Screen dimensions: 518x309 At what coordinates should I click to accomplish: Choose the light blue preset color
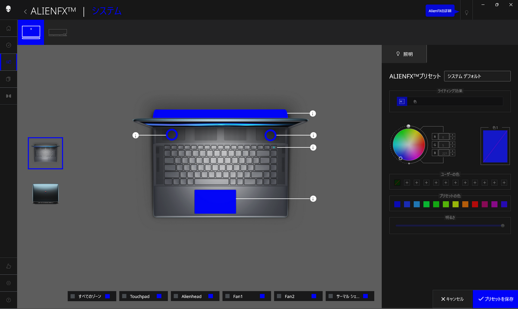point(417,204)
